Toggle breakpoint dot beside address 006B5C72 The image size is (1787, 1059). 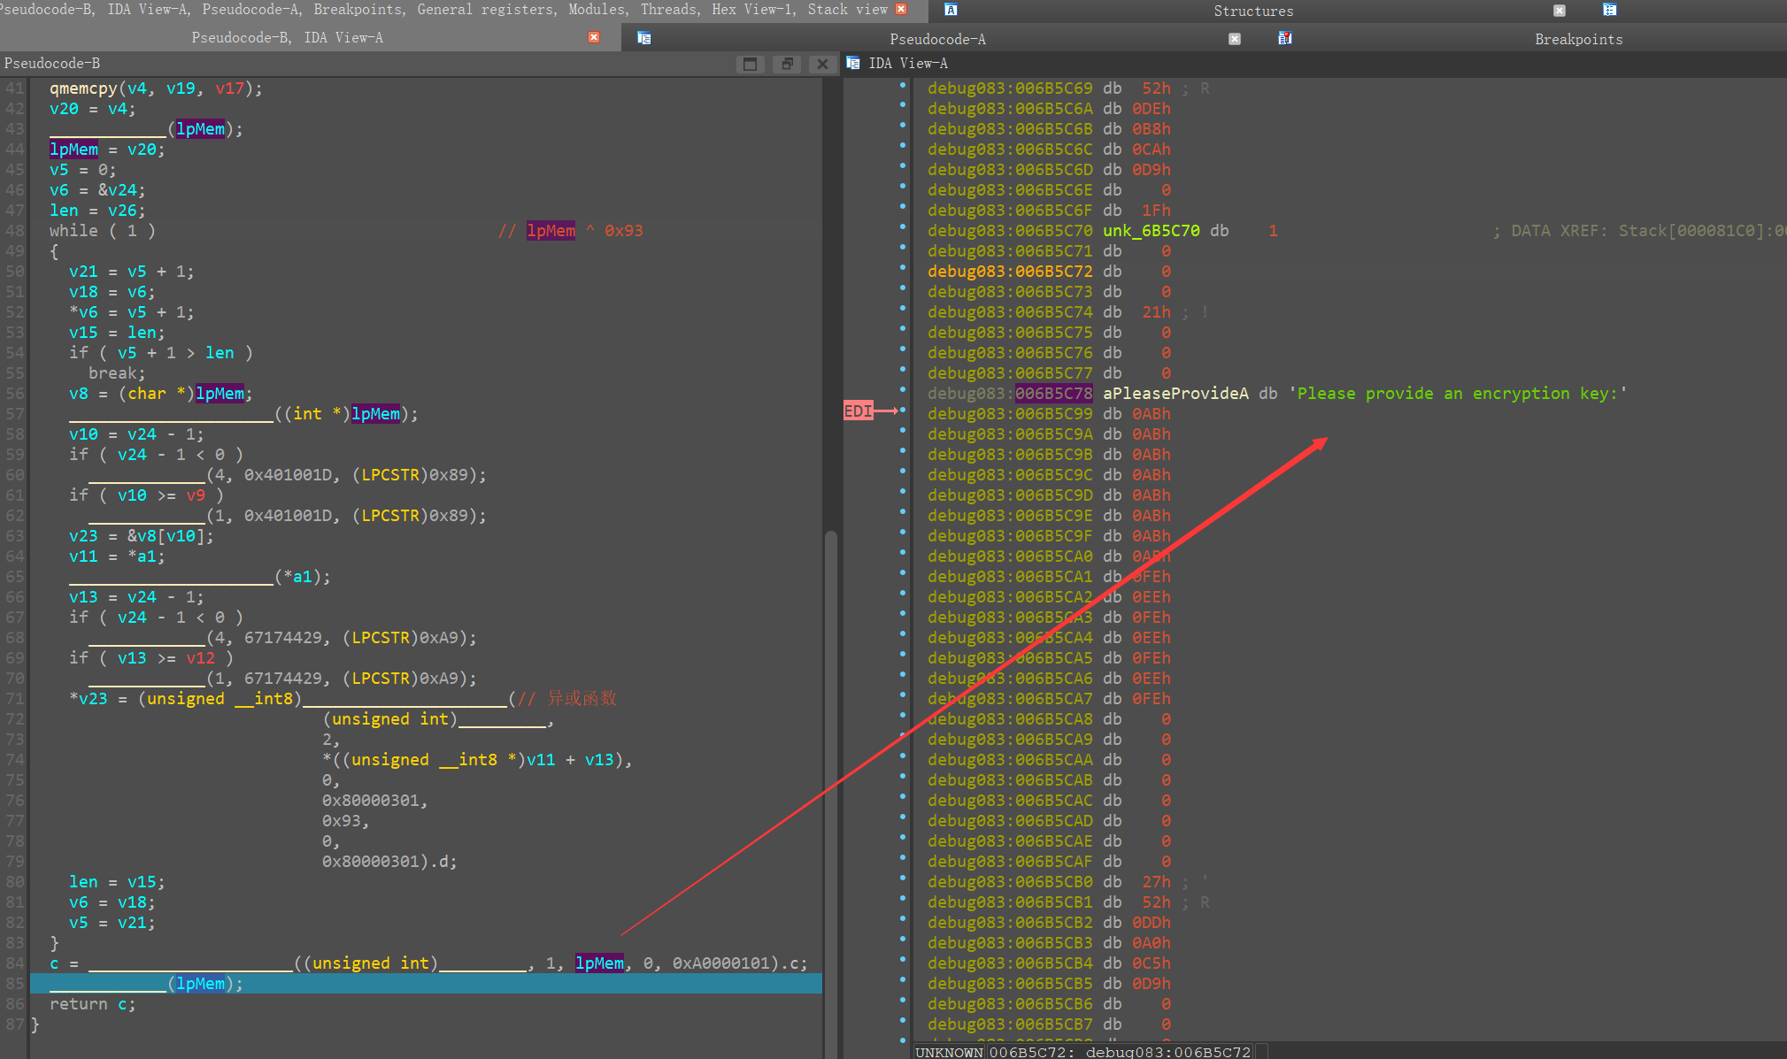click(902, 268)
